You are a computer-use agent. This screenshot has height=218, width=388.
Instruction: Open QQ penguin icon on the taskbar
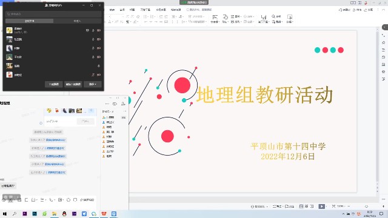(64, 214)
